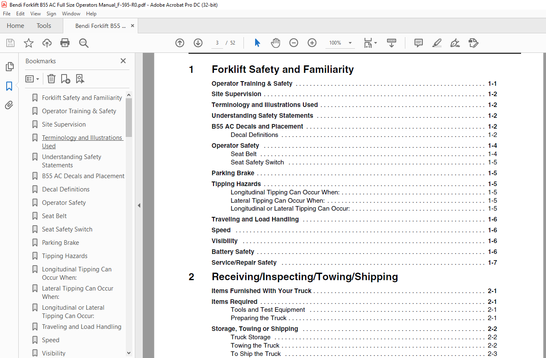Image resolution: width=546 pixels, height=358 pixels.
Task: Click the scrolling mode keyboard icon
Action: [x=392, y=43]
